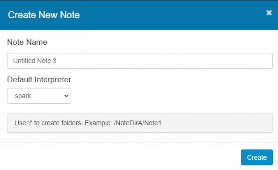The width and height of the screenshot is (278, 170).
Task: Dismiss dialog with the X icon
Action: tap(269, 13)
